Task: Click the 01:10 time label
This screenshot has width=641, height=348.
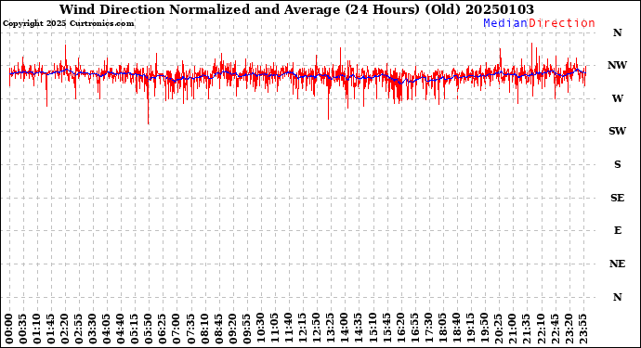Action: pos(37,329)
